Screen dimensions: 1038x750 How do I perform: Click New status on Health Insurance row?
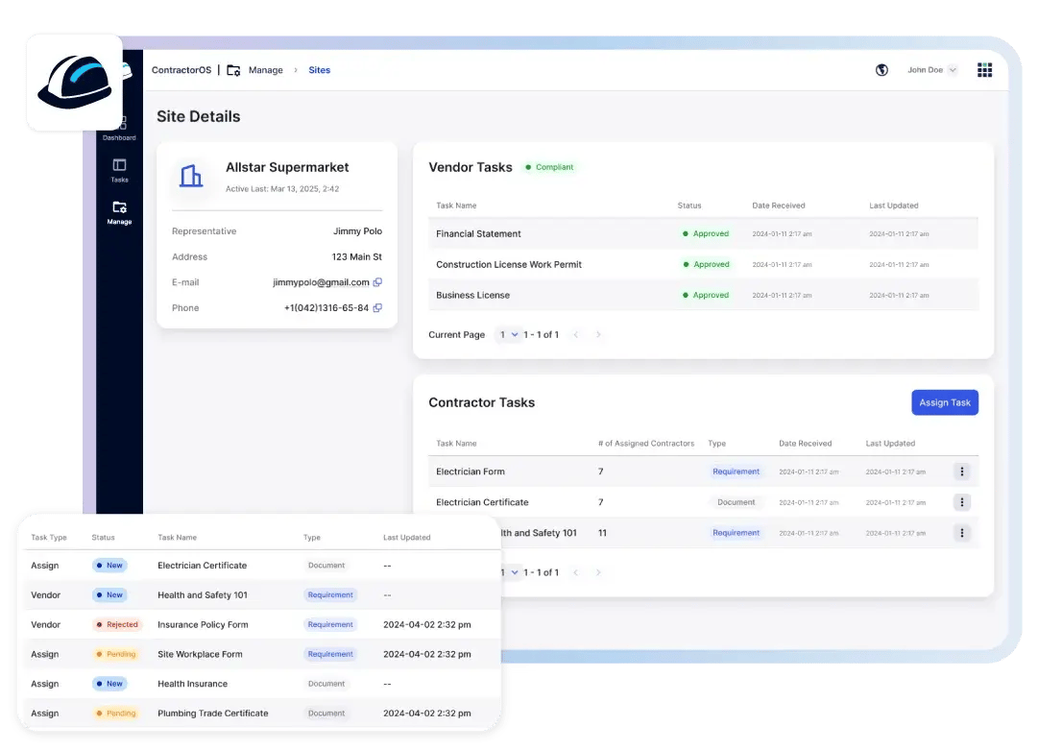click(x=109, y=684)
